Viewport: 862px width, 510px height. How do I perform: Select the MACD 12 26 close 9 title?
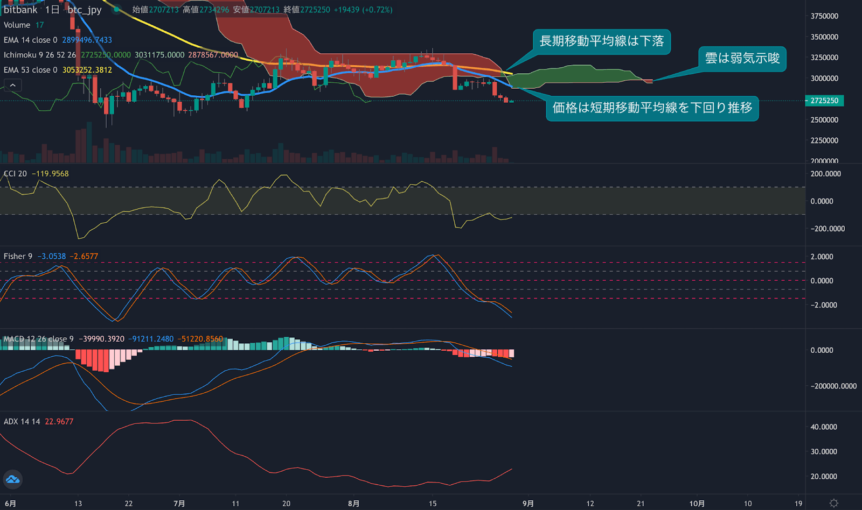coord(39,339)
